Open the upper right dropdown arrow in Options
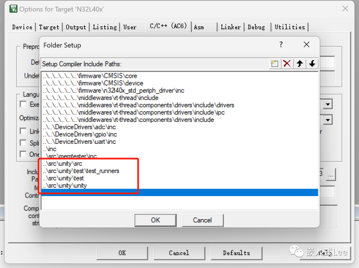359x268 pixels. (328, 105)
